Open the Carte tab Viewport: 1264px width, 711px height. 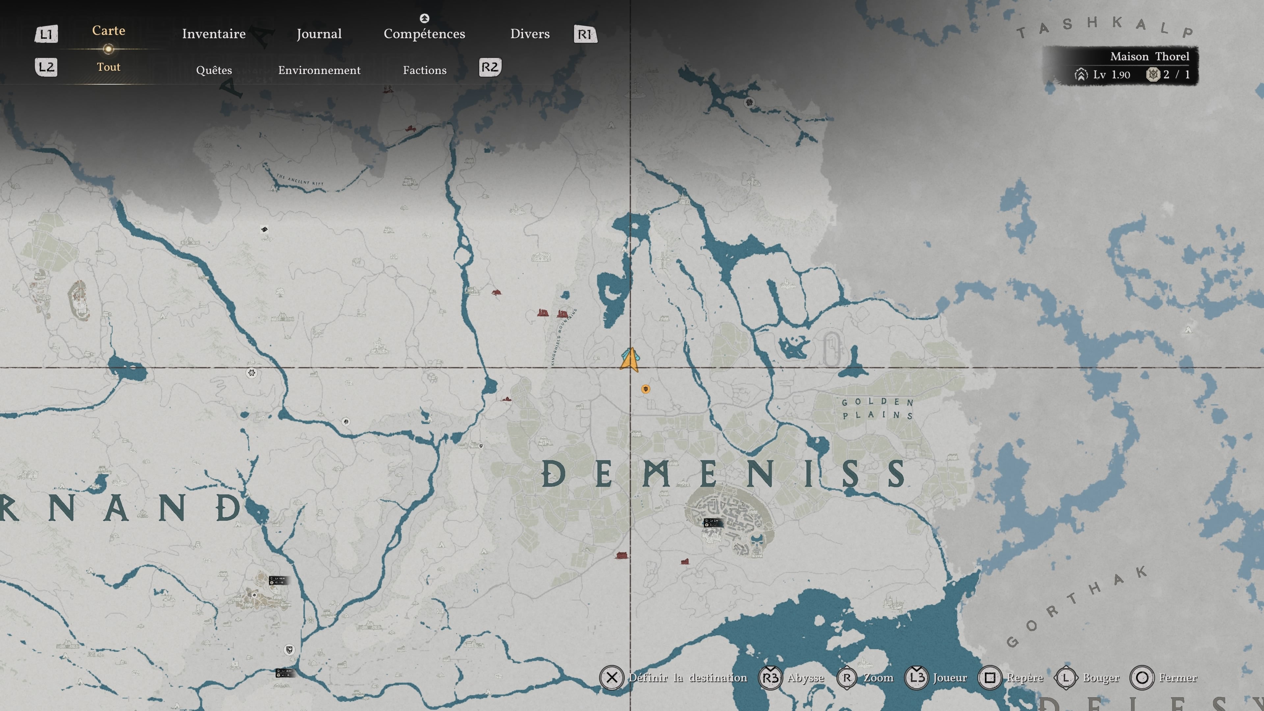tap(108, 30)
